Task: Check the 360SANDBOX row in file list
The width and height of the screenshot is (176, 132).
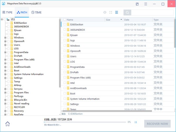Action: point(65,30)
